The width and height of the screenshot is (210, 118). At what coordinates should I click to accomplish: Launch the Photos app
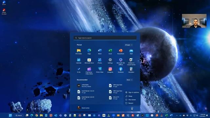tap(100, 61)
